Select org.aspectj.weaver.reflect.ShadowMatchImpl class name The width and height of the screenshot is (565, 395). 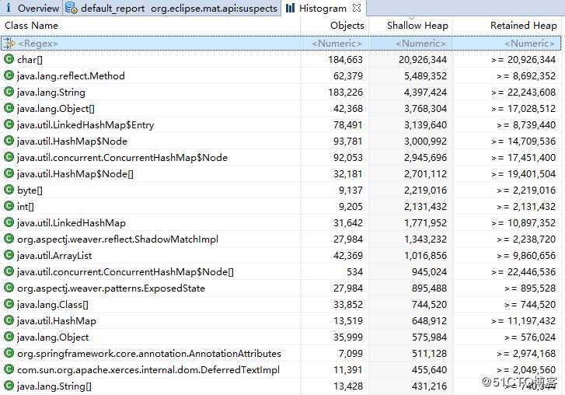pos(117,239)
